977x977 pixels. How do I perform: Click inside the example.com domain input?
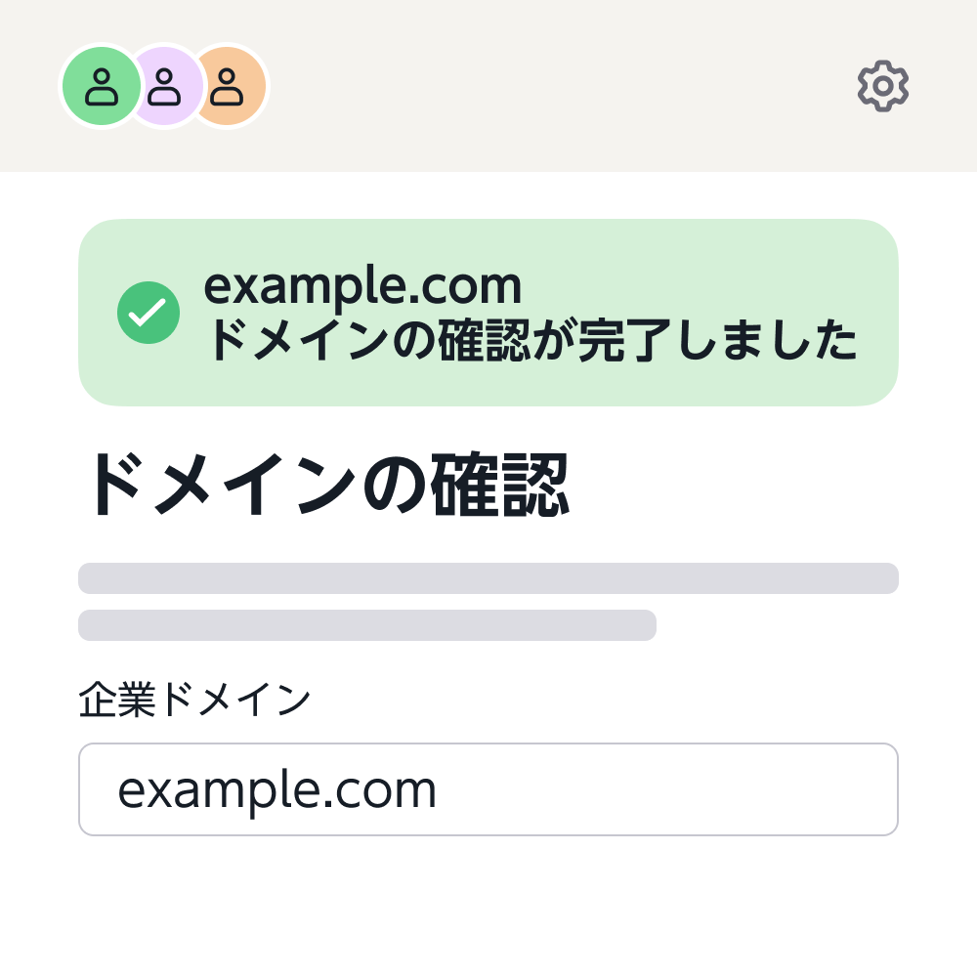point(488,788)
